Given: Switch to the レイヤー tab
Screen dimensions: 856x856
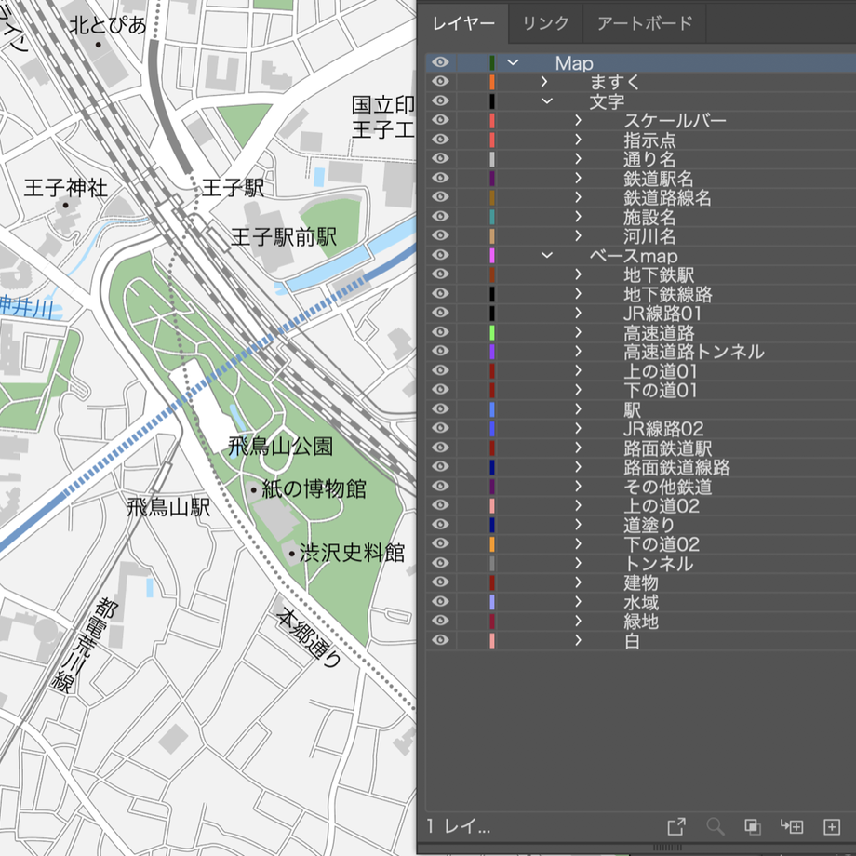Looking at the screenshot, I should tap(463, 23).
